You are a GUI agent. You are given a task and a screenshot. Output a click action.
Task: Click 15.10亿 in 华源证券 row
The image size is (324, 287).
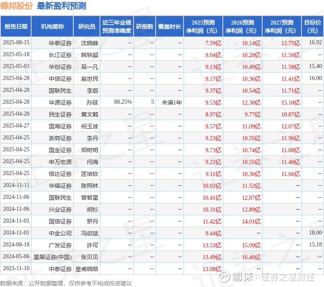coord(290,102)
